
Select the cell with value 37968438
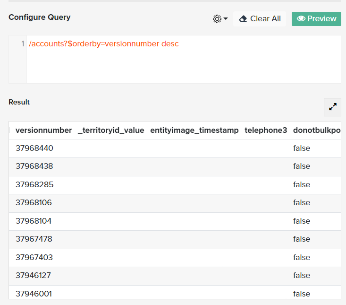point(34,166)
